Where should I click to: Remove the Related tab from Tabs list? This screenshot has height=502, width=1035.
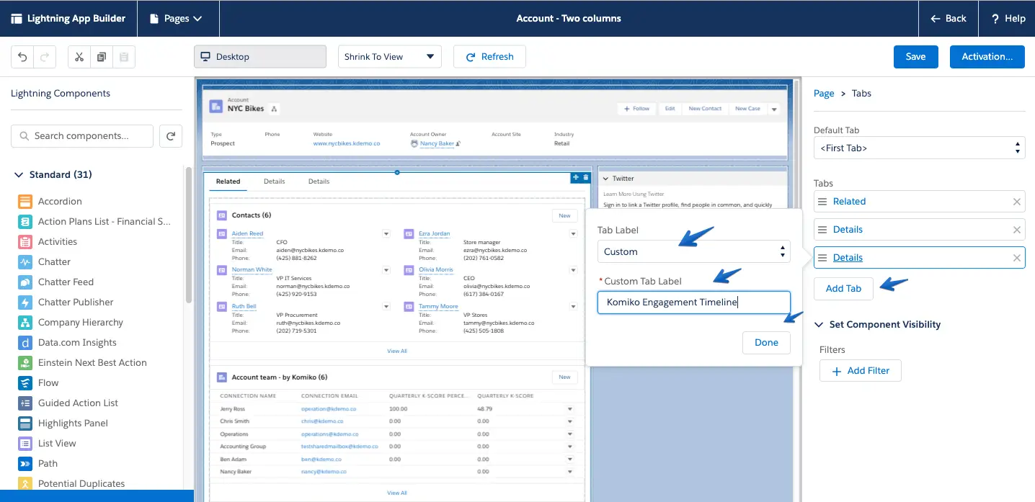pos(1017,202)
